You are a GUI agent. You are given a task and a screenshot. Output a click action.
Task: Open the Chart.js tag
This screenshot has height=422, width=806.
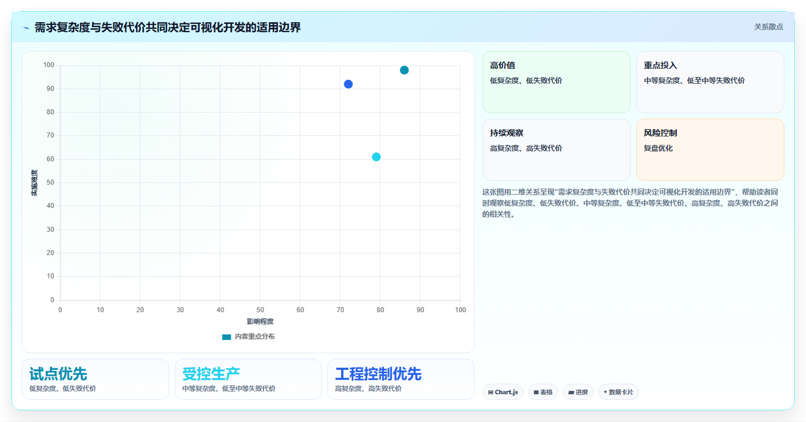point(503,392)
